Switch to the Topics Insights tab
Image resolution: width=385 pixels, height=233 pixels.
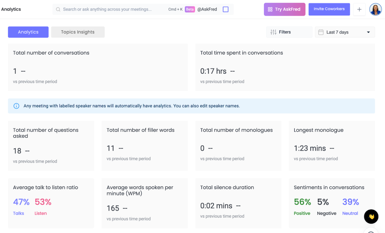[x=78, y=32]
